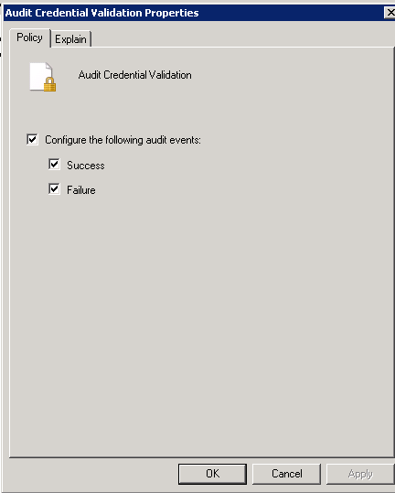This screenshot has width=395, height=493.
Task: Close the Audit Credential Validation Properties dialog
Action: point(390,13)
